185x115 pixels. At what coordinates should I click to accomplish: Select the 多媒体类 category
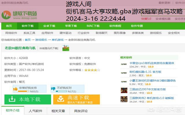point(138,33)
